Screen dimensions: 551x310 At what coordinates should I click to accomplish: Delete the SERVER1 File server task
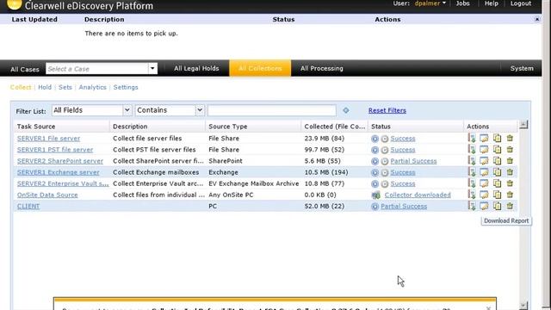[510, 138]
